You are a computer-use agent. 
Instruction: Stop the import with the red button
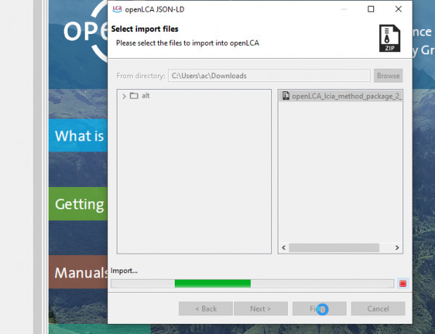tap(403, 283)
